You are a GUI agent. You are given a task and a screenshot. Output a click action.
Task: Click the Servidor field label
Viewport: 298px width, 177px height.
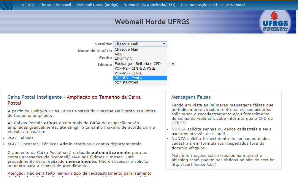pos(103,44)
